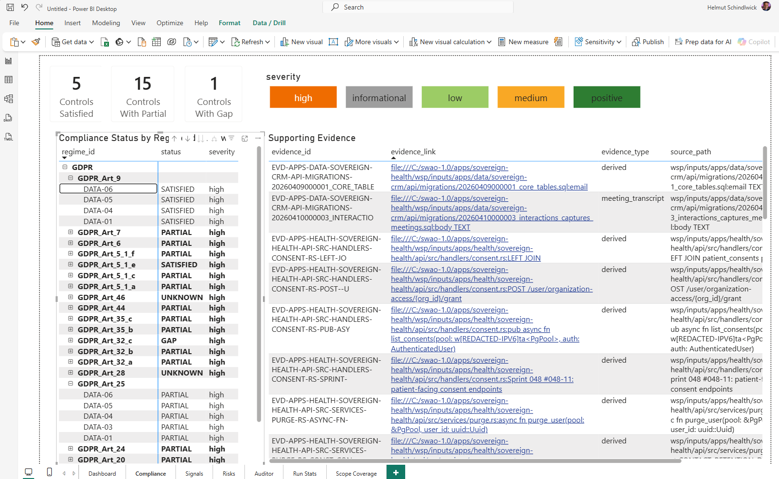Undo the last action
Screen dimensions: 779x479
(x=25, y=8)
